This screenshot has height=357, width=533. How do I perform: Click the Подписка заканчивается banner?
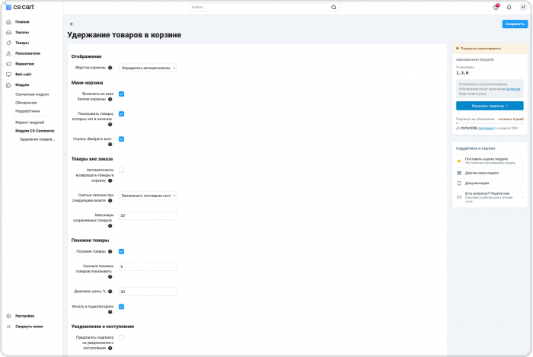pos(490,49)
